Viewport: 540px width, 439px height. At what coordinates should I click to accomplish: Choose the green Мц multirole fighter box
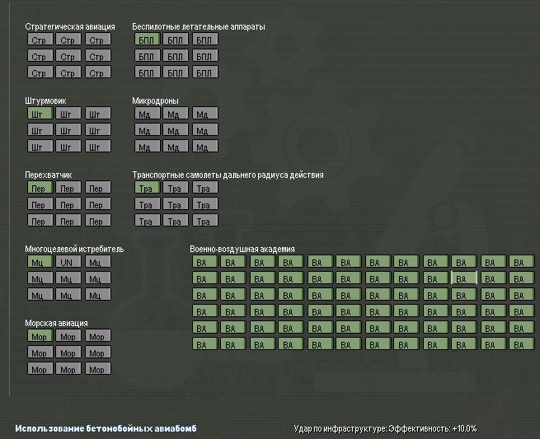(x=40, y=261)
